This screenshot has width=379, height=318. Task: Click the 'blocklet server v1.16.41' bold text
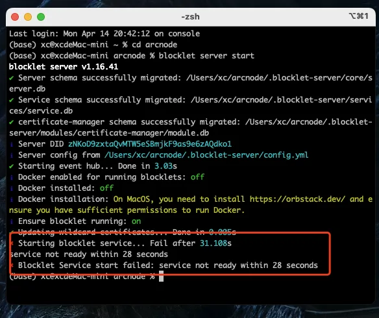(x=64, y=67)
